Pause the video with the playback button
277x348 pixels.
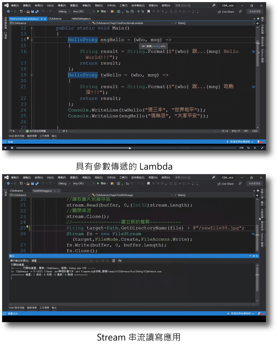5,148
